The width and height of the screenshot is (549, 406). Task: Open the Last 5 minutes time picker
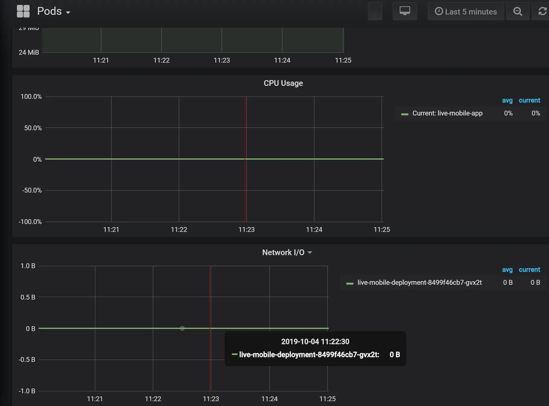(466, 11)
